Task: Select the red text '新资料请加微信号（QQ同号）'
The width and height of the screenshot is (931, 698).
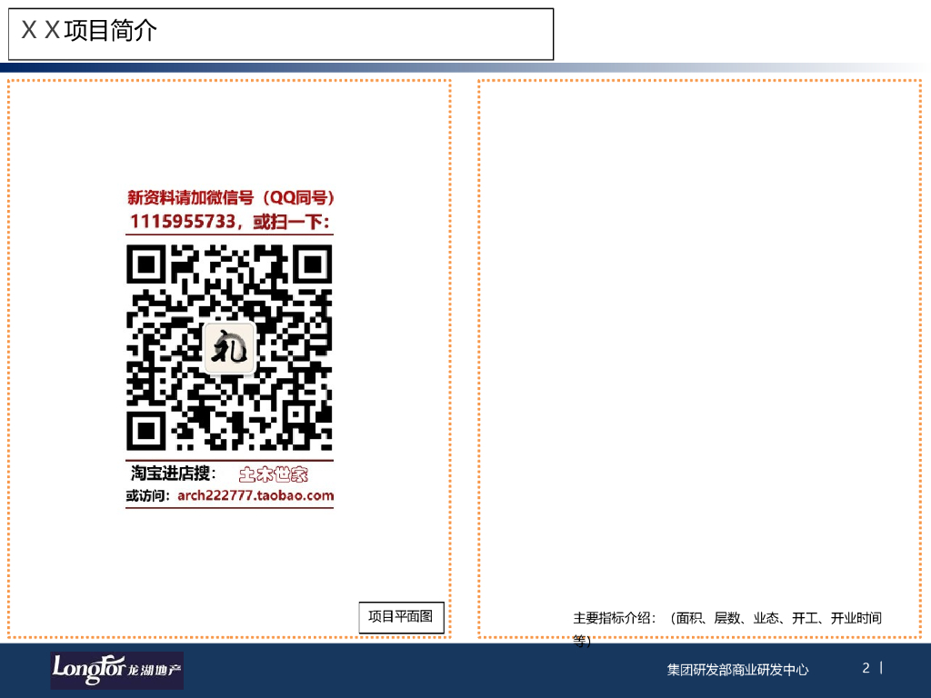Action: click(231, 197)
